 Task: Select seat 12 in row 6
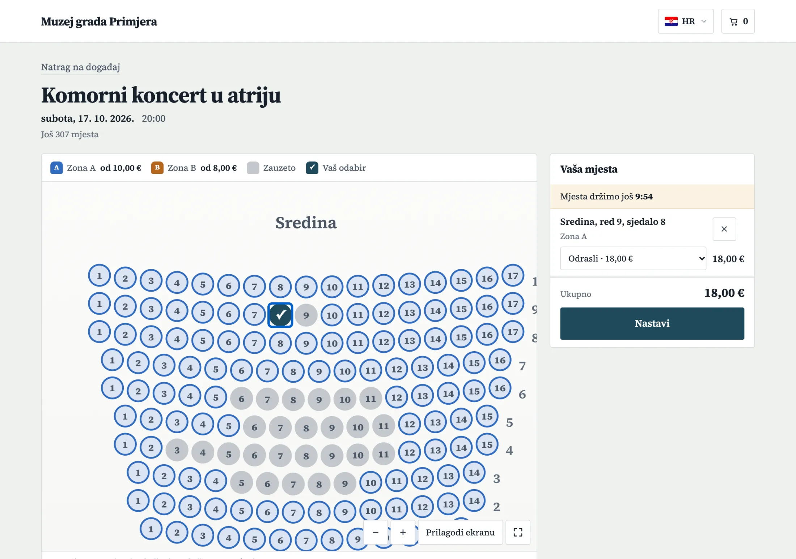[397, 397]
